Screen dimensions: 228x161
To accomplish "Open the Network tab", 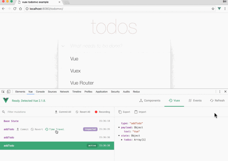I will (x=64, y=91).
